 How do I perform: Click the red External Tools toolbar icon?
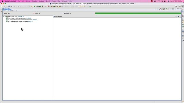tap(48, 6)
